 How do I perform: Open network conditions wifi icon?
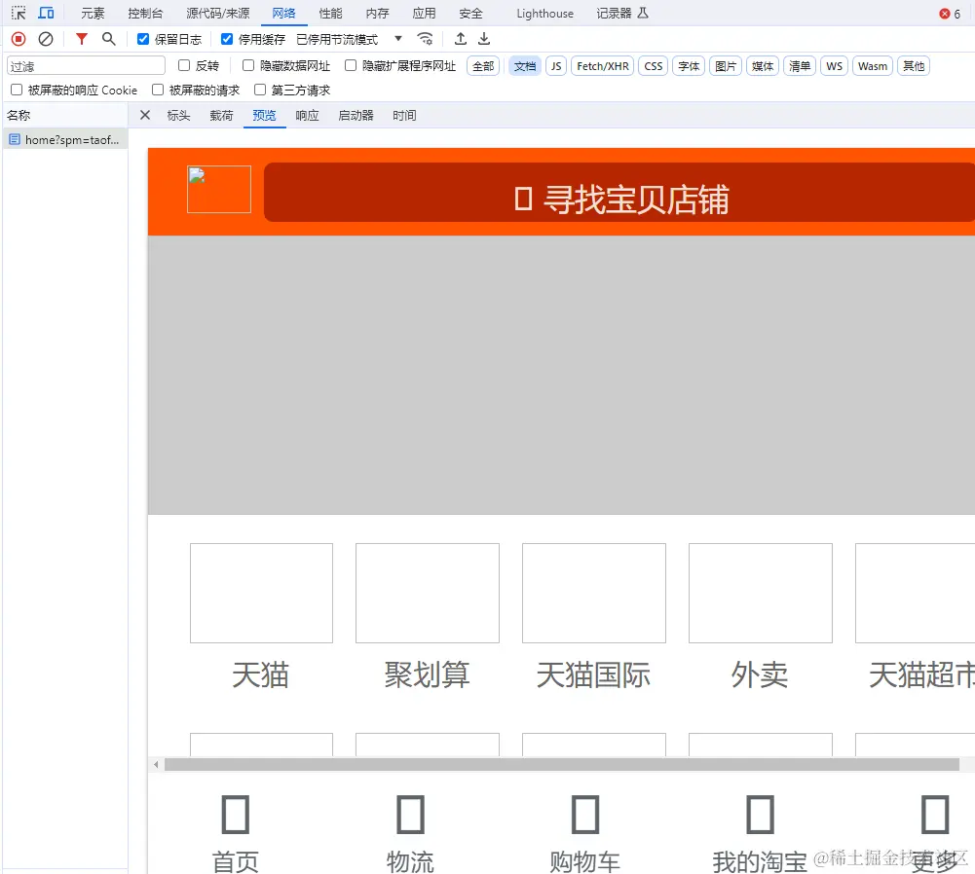pos(426,39)
